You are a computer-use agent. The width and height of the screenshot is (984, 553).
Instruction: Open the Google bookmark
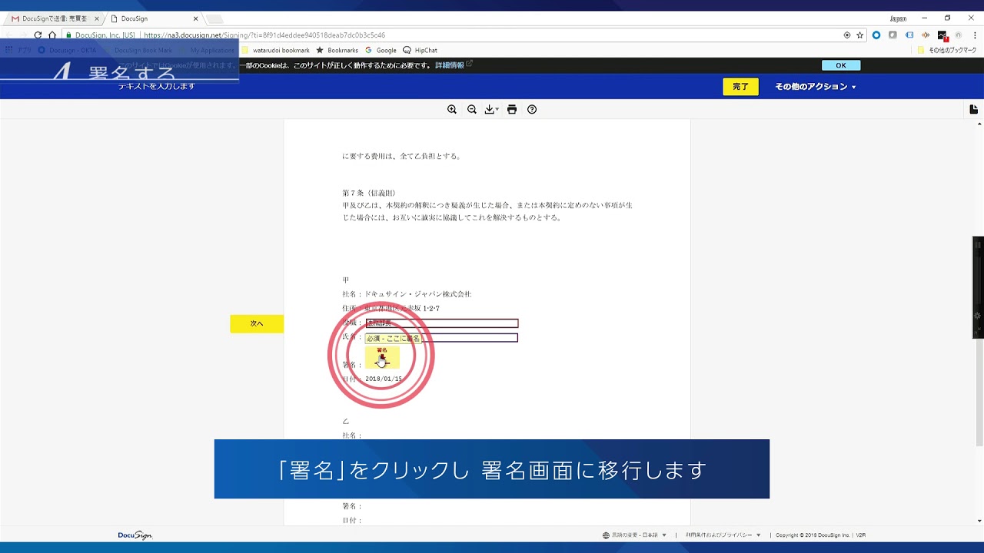[381, 50]
